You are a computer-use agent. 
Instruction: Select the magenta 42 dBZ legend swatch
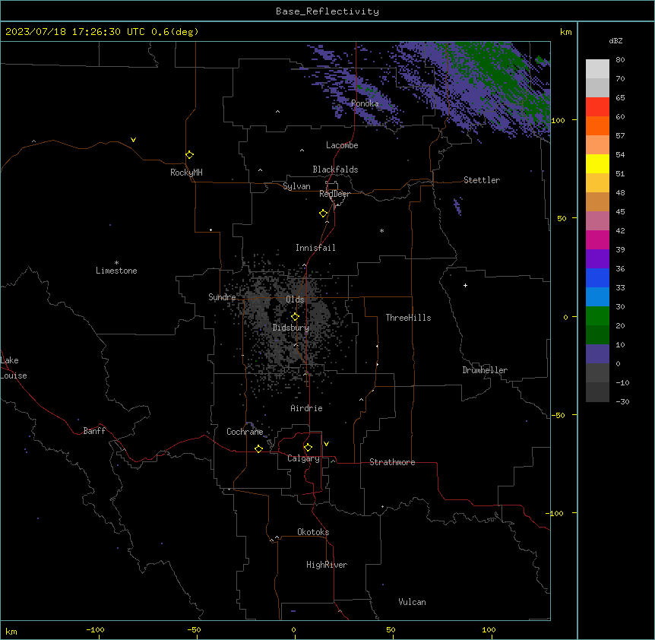597,239
